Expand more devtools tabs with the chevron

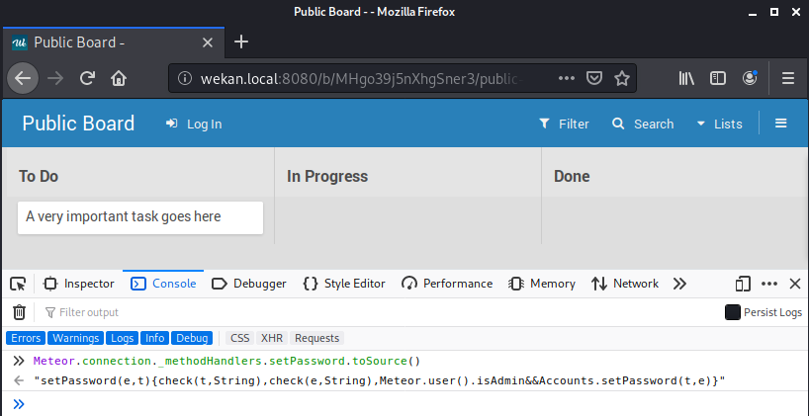680,284
